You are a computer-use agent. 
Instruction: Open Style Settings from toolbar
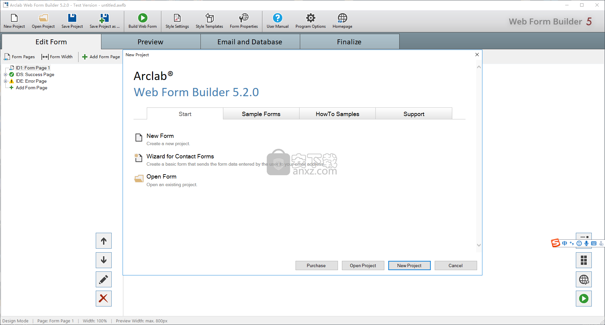click(x=177, y=21)
